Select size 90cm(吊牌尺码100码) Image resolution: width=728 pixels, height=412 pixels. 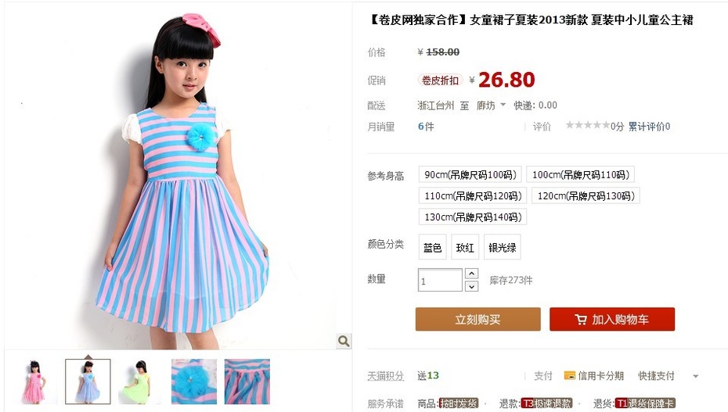470,174
